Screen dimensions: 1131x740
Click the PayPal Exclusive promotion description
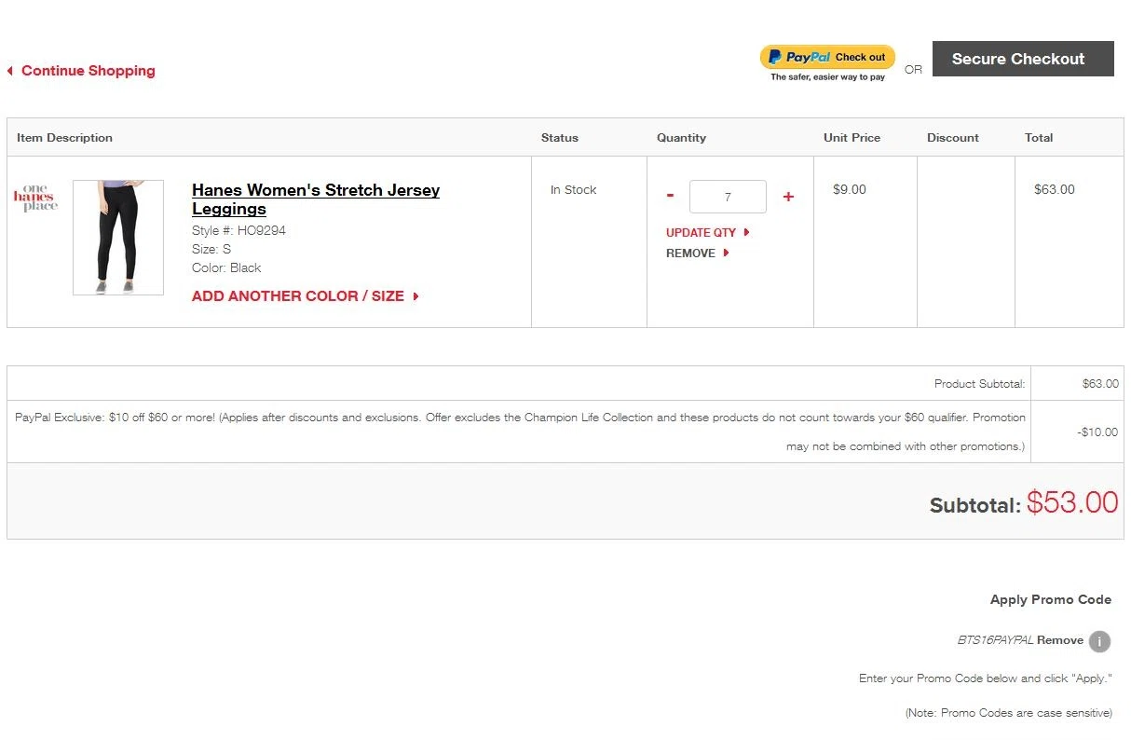[520, 432]
